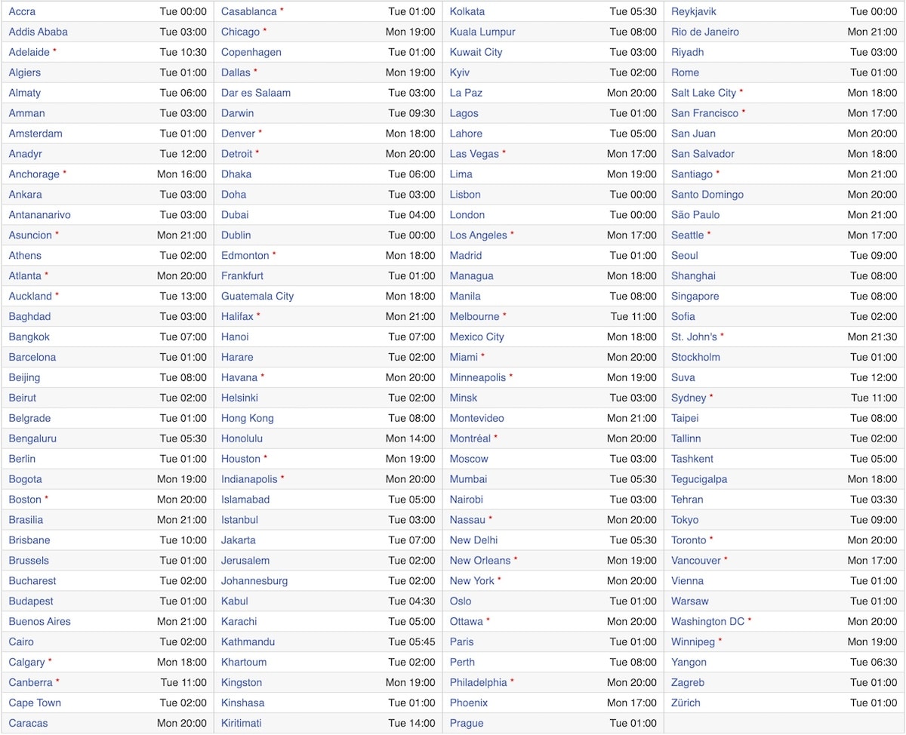
Task: Open the Reykjavik link
Action: click(693, 11)
